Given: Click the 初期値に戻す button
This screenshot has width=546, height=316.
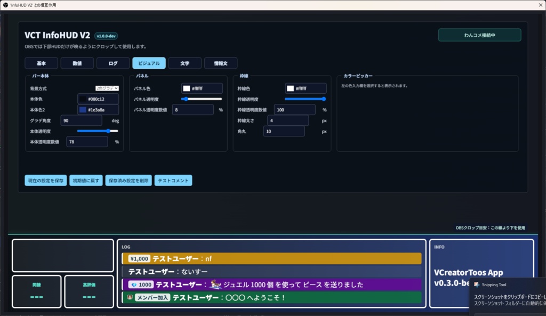Looking at the screenshot, I should point(86,181).
